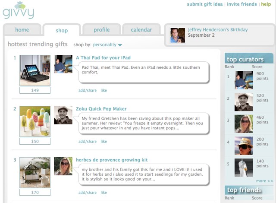The height and width of the screenshot is (203, 276).
Task: Open the Thai Pad iPad product image
Action: tap(35, 70)
